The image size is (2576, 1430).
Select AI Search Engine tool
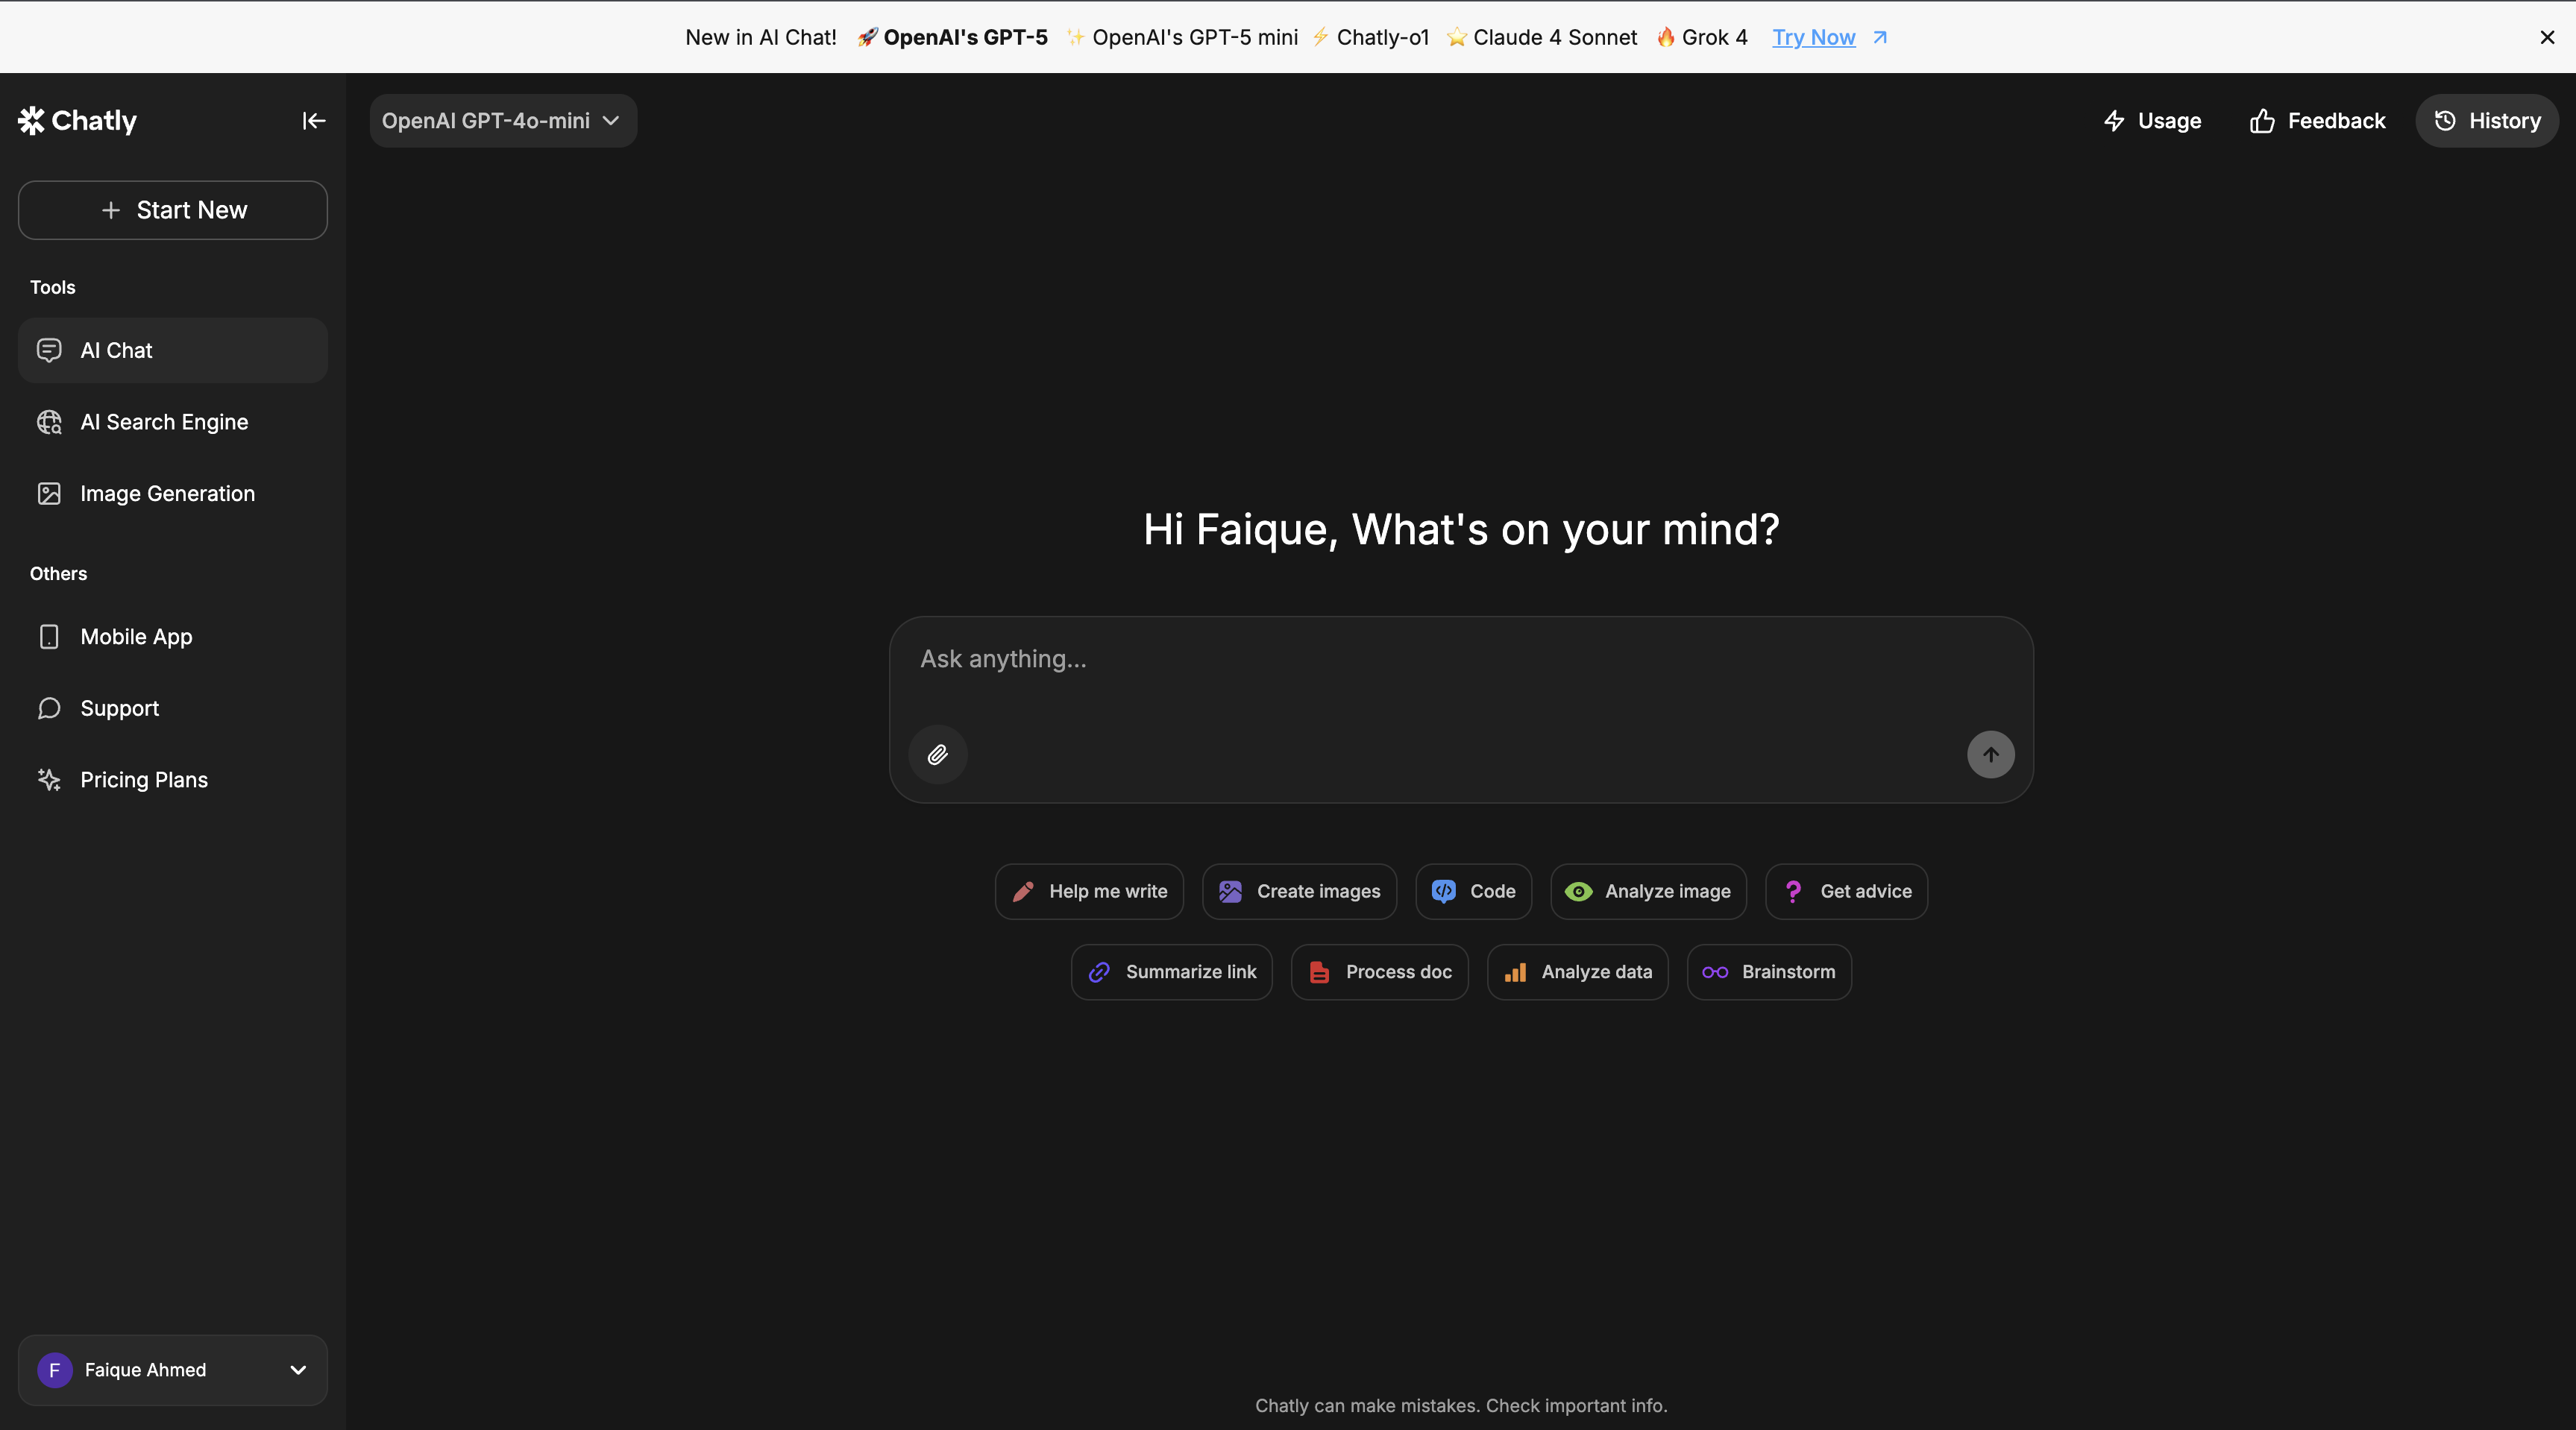pyautogui.click(x=164, y=422)
